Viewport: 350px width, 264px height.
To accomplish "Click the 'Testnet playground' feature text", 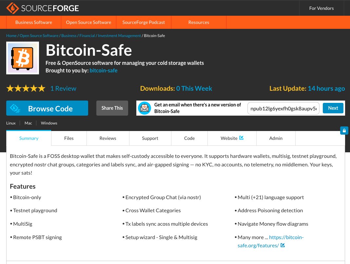I will (x=35, y=210).
